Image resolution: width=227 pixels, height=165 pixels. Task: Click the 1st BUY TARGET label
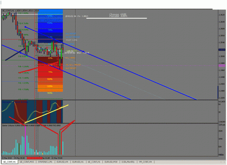click(72, 37)
